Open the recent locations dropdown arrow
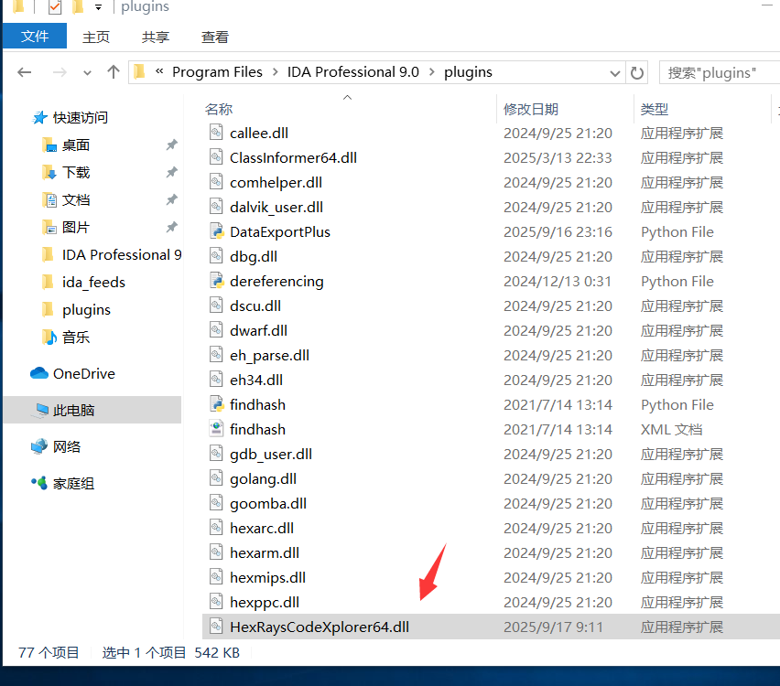Viewport: 780px width, 686px height. (87, 72)
